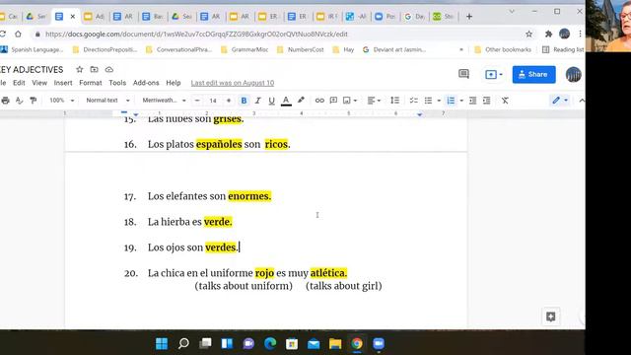Viewport: 631px width, 355px height.
Task: Check cloud save status icon
Action: pos(109,70)
